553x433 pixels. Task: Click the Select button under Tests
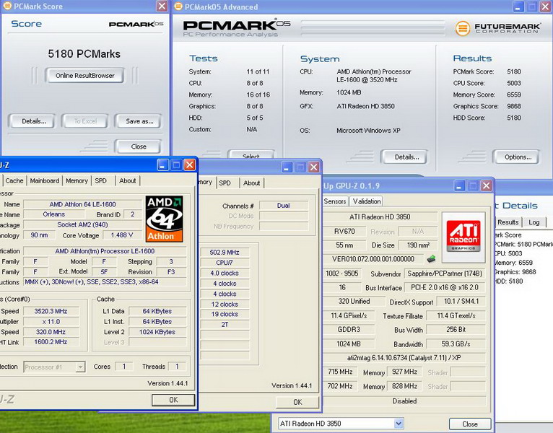coord(251,154)
